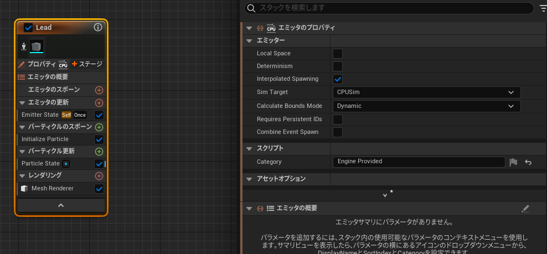Click the emitter figure icon beside mesh thumbnail
The height and width of the screenshot is (254, 547).
coord(24,46)
